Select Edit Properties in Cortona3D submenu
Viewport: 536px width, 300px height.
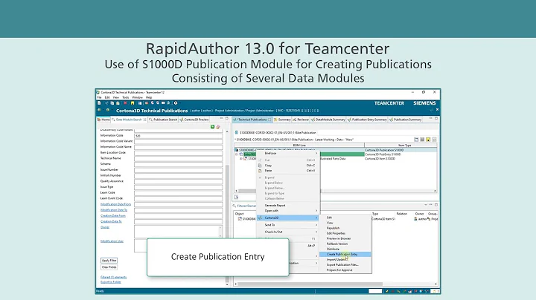coord(345,233)
